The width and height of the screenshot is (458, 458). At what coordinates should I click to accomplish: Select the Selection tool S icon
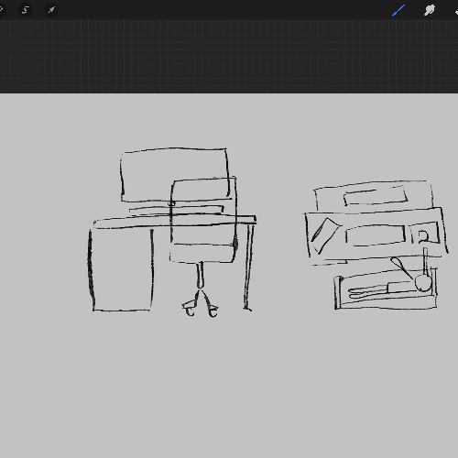[x=26, y=10]
